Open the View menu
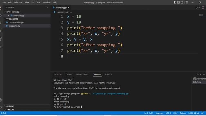This screenshot has height=116, width=206. (27, 2)
